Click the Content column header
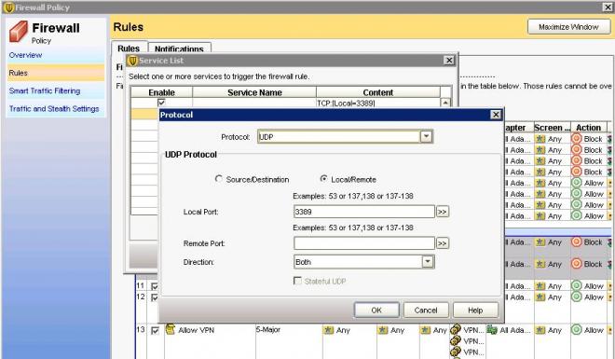The image size is (615, 359). point(378,92)
